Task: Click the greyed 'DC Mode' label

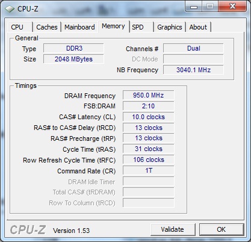Action: click(145, 59)
